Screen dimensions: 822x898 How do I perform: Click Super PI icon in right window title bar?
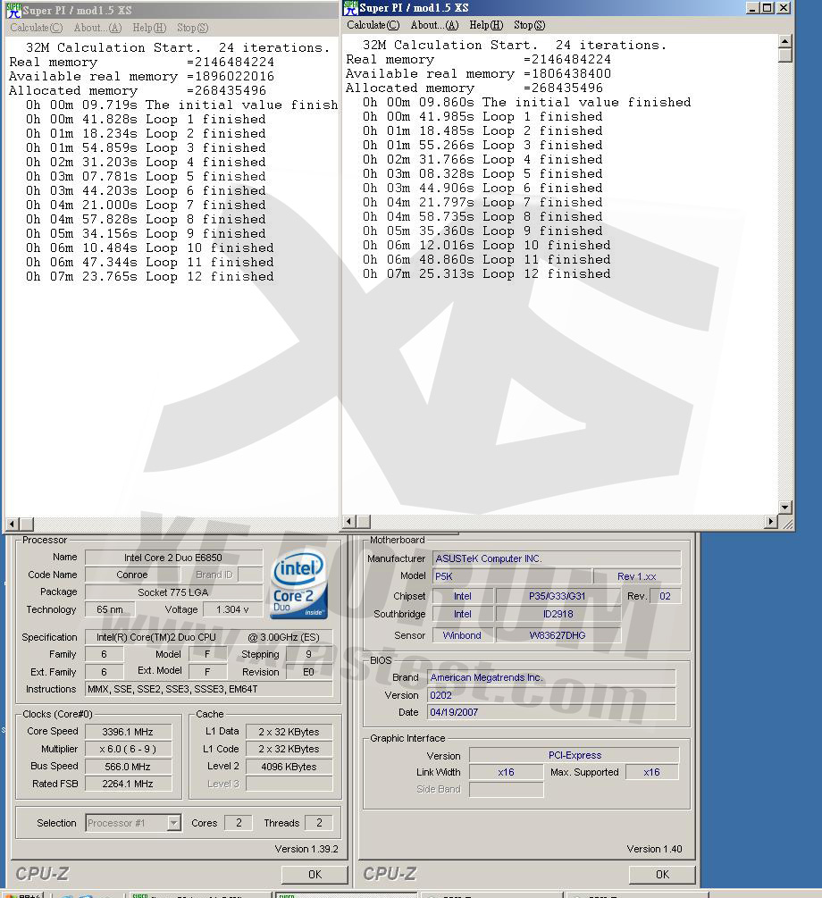click(x=350, y=8)
